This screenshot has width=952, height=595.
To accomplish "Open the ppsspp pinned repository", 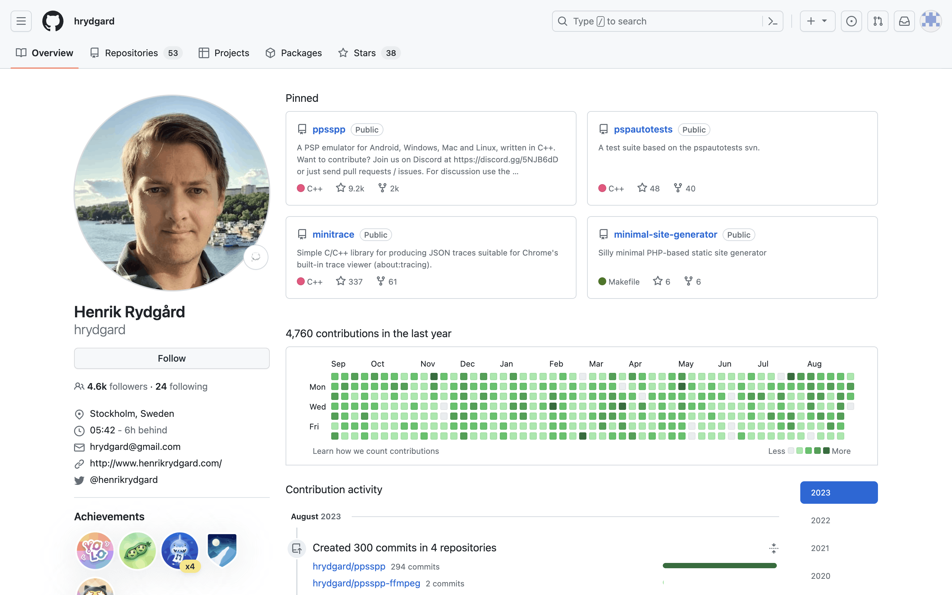I will 329,130.
